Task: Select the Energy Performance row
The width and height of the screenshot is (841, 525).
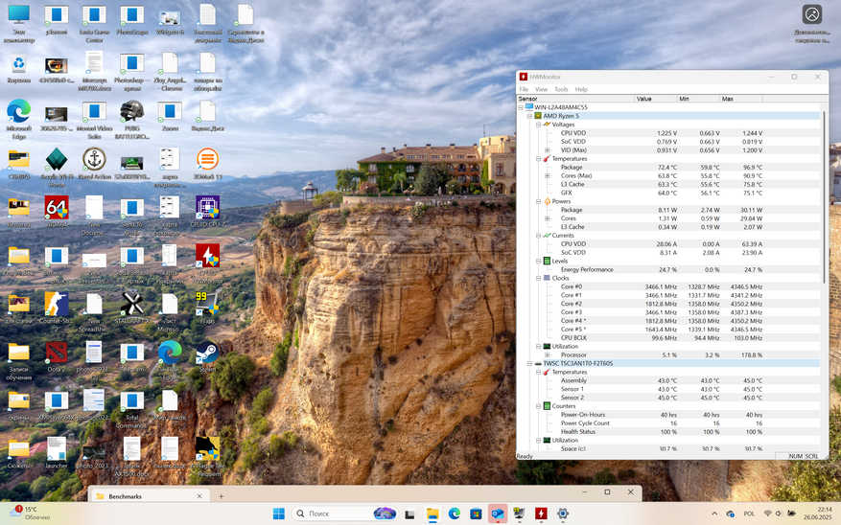Action: point(587,270)
